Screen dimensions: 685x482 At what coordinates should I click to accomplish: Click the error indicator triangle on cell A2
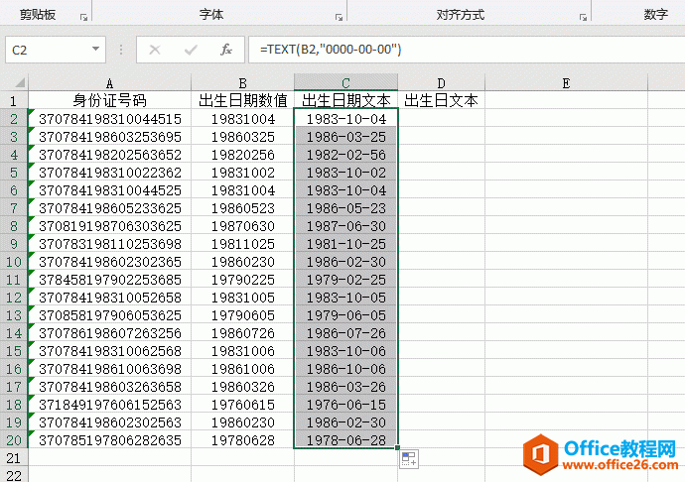[x=31, y=112]
